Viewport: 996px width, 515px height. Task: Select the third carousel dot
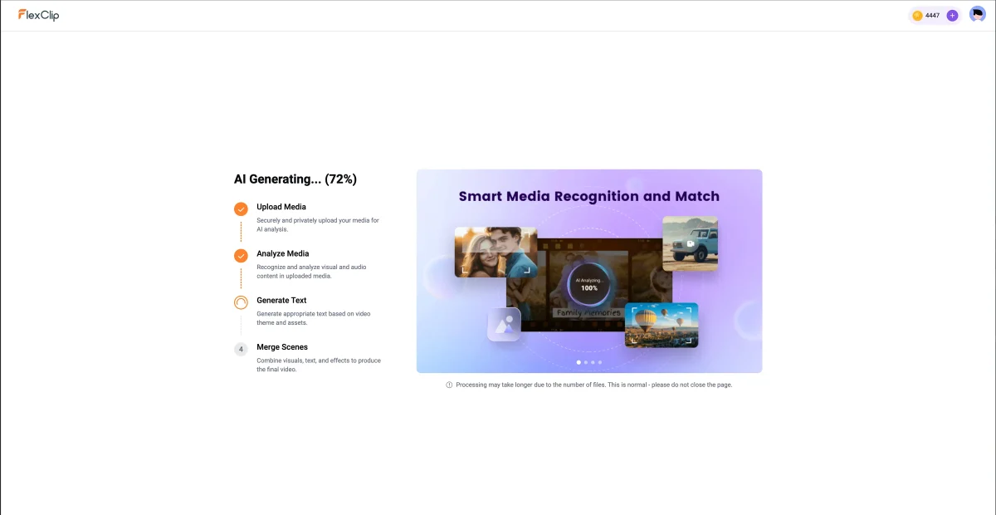point(592,362)
